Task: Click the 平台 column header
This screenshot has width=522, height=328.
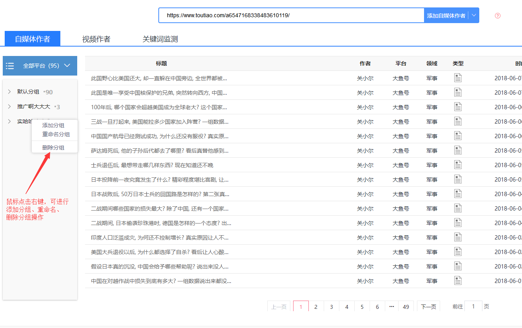Action: point(401,63)
